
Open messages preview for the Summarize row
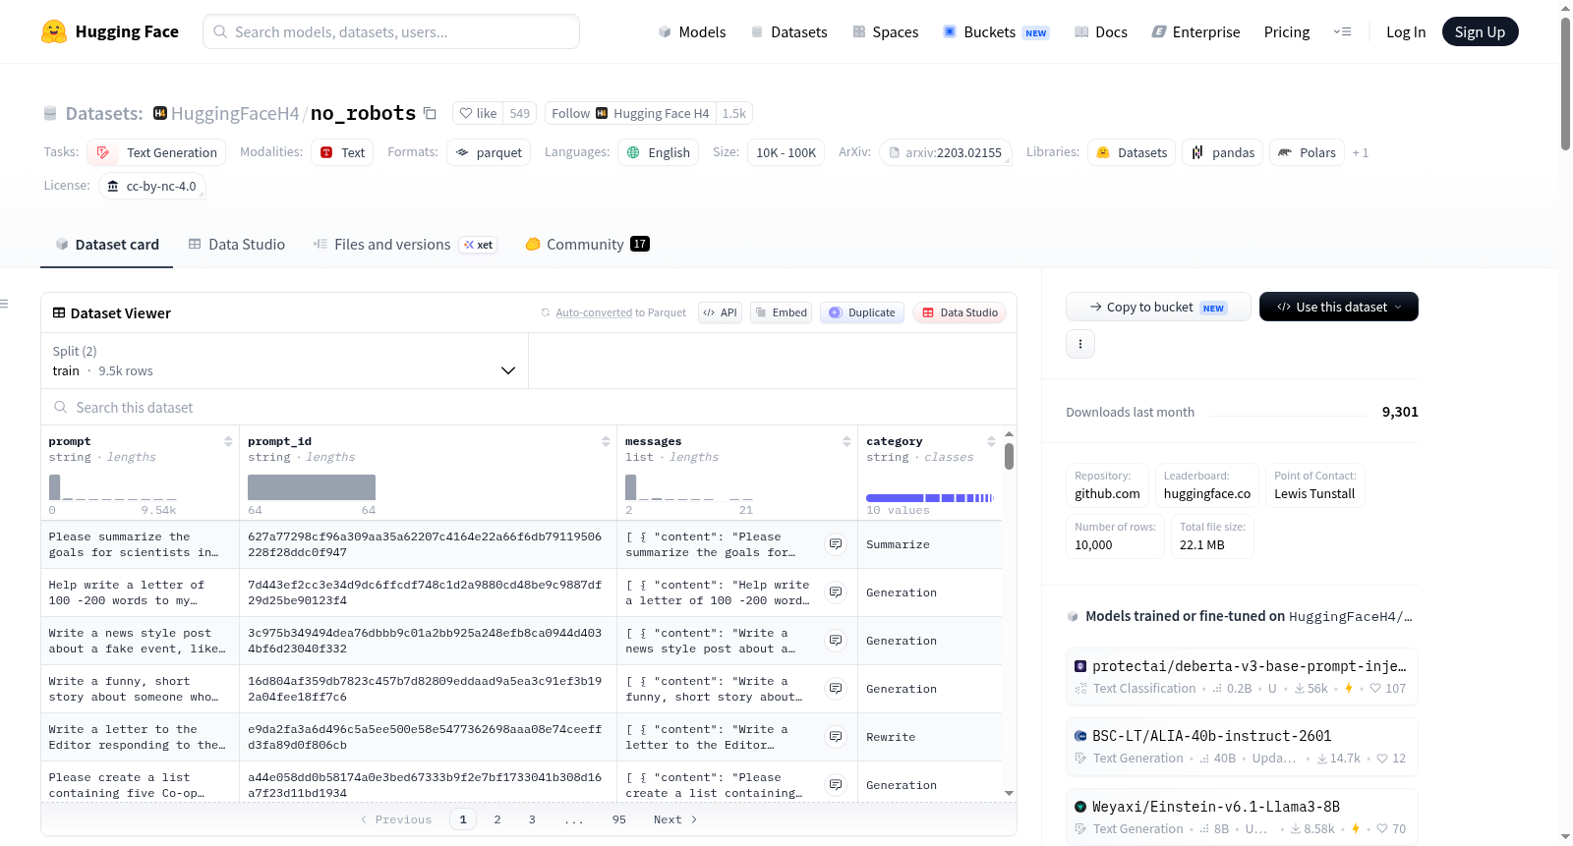click(x=836, y=544)
